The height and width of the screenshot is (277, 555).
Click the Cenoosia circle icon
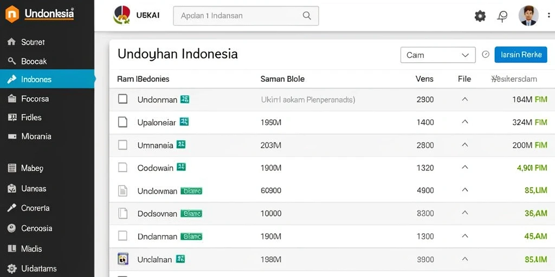pos(12,228)
